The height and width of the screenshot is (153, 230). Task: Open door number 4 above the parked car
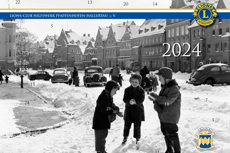(x=56, y=64)
